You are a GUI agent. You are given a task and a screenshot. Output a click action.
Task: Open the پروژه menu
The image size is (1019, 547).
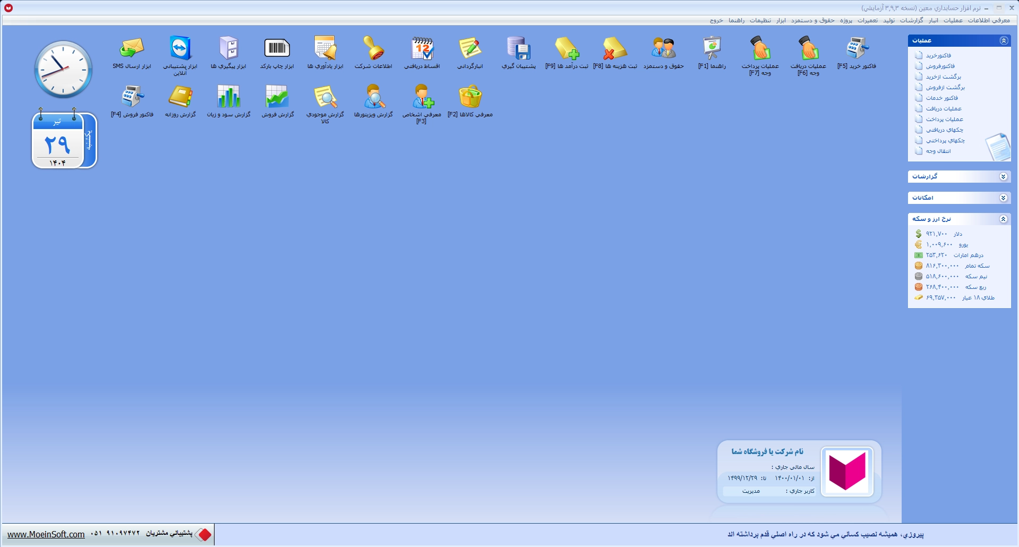[846, 20]
